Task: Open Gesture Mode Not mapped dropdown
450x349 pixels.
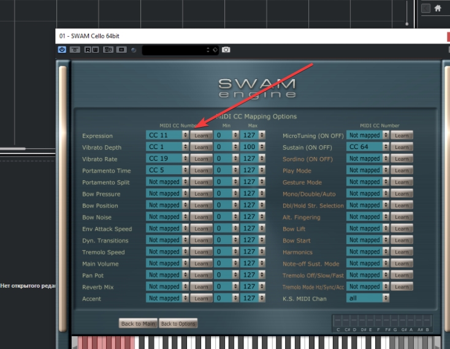Action: pos(368,182)
